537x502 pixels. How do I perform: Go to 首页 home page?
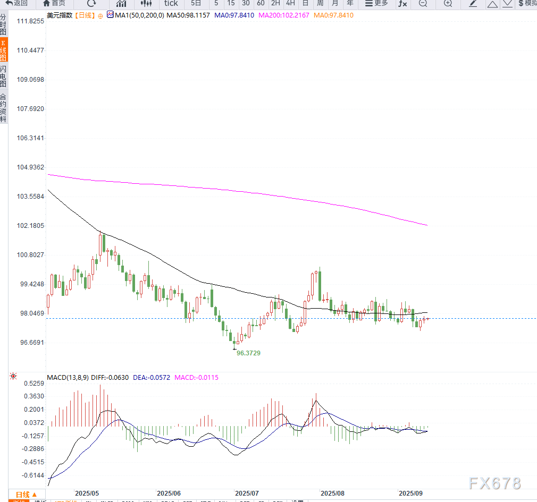coord(54,3)
